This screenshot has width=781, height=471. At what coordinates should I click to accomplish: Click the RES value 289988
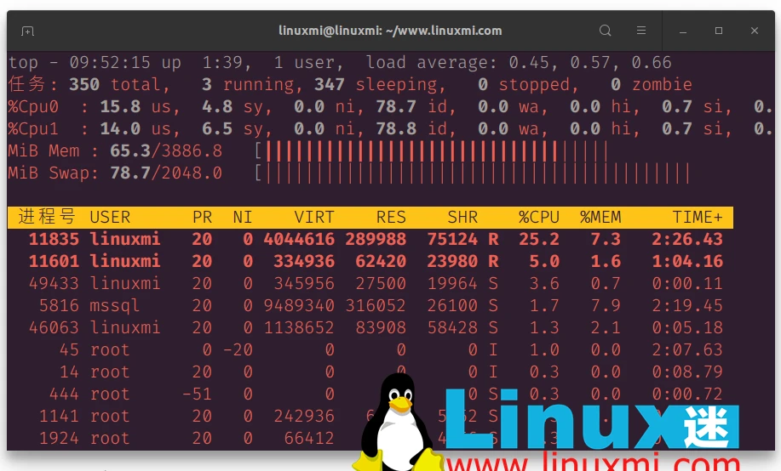coord(376,239)
